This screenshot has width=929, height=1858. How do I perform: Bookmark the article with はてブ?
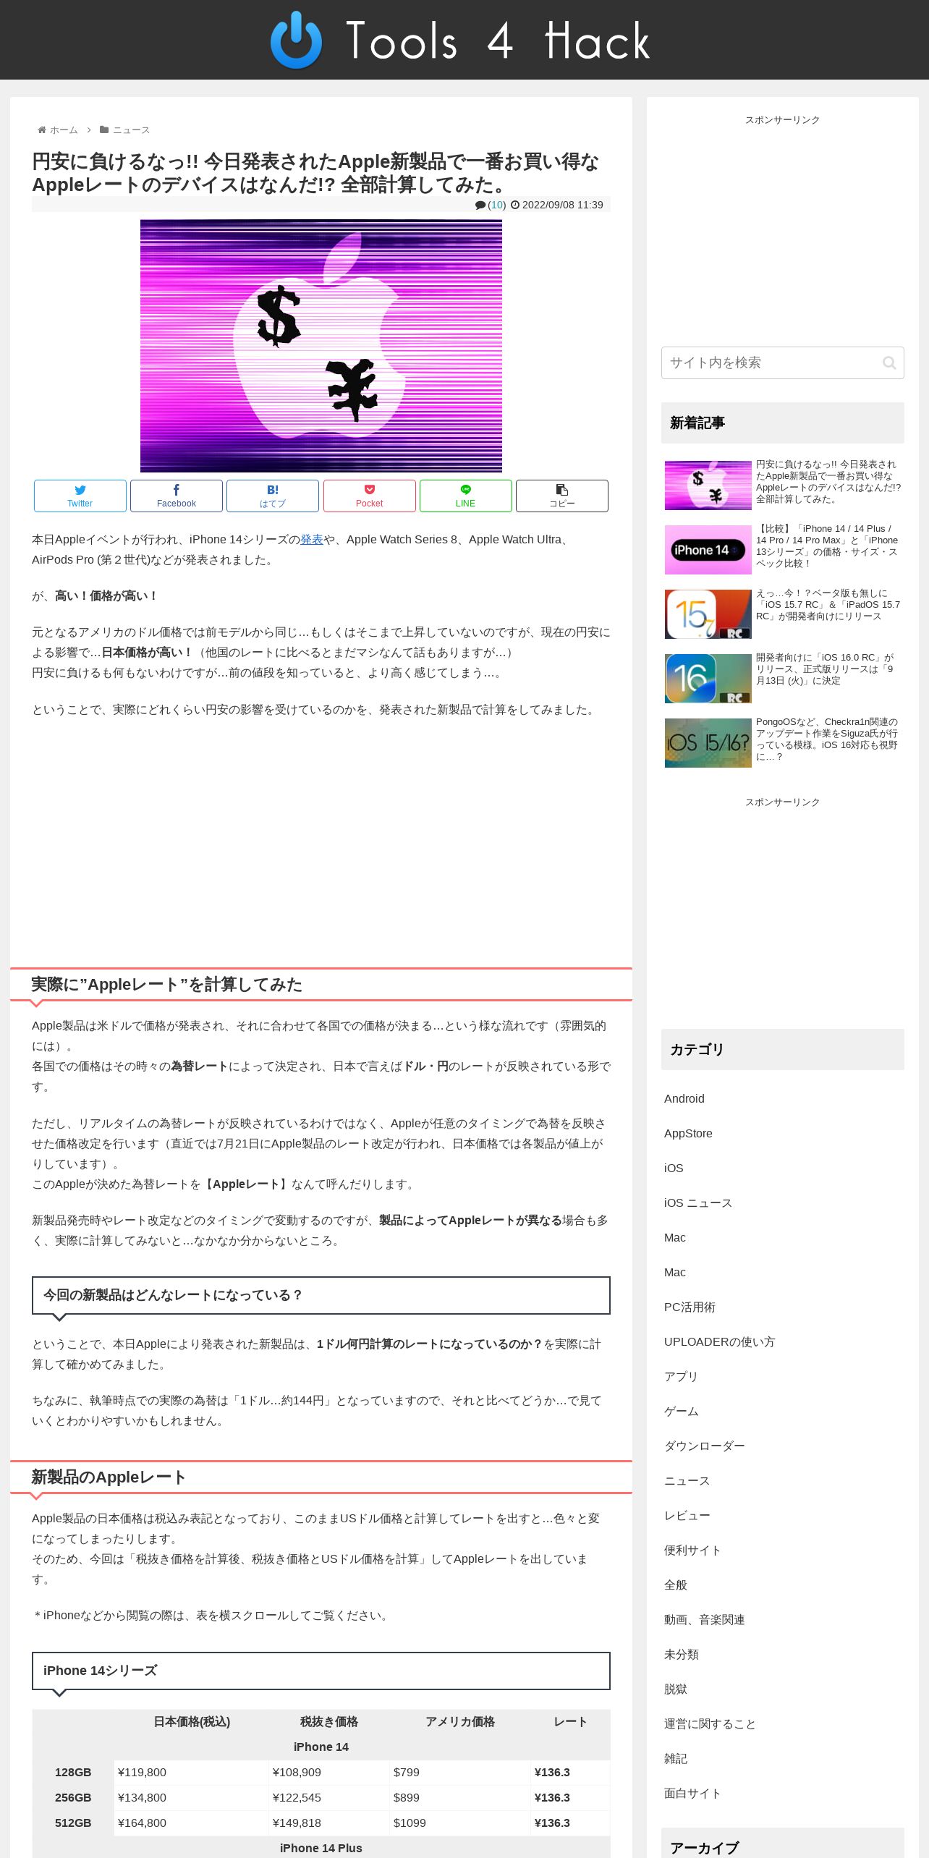pos(273,496)
